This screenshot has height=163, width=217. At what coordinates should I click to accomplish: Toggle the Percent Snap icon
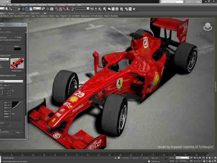(x=64, y=9)
